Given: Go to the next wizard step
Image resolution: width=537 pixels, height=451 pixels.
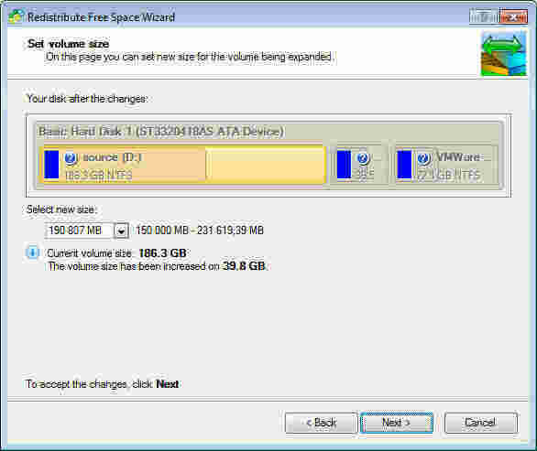Looking at the screenshot, I should click(x=397, y=423).
